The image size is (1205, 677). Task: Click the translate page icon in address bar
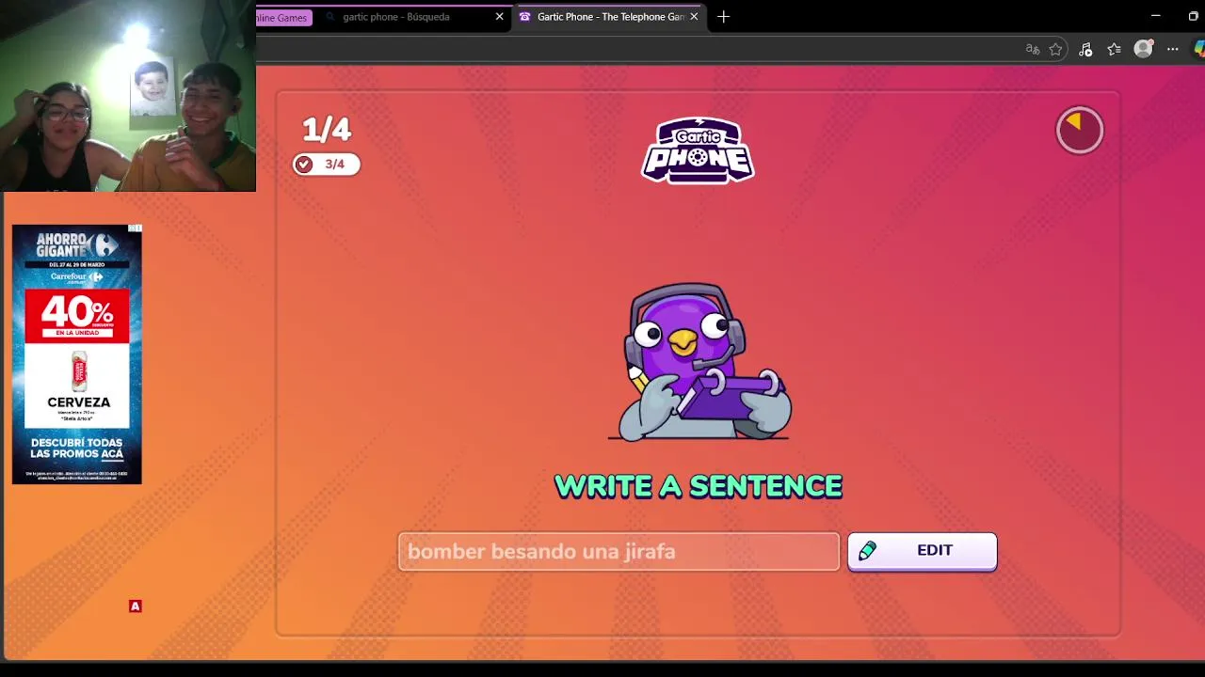(x=1033, y=50)
